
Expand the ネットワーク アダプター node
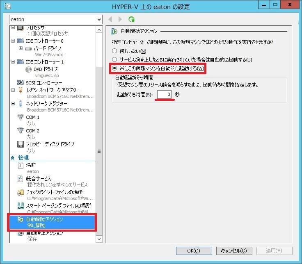[x=13, y=104]
